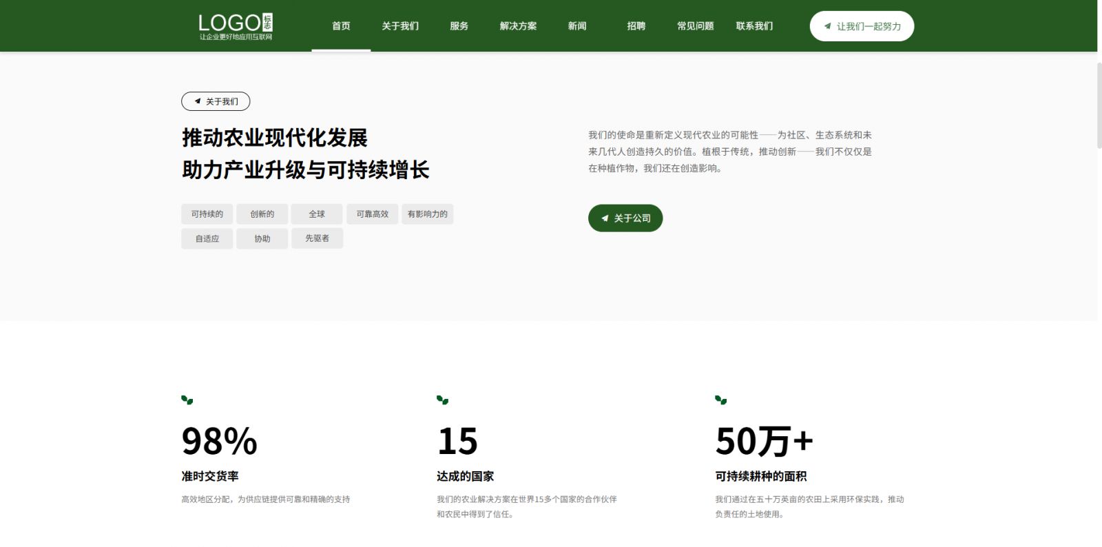This screenshot has width=1102, height=547.
Task: Click the leaf icon above 50万+
Action: click(720, 400)
